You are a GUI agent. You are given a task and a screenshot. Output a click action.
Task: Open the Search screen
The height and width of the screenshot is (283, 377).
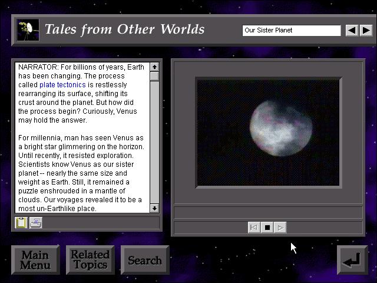[x=145, y=260]
